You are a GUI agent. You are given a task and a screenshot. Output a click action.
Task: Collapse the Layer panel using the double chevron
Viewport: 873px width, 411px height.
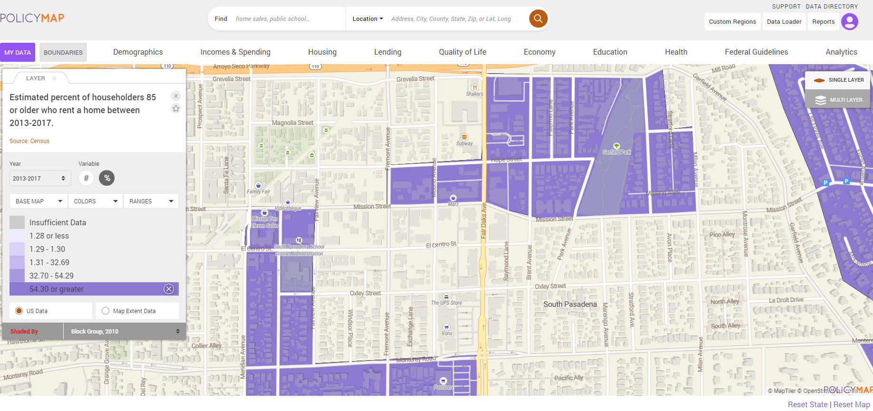tap(54, 78)
